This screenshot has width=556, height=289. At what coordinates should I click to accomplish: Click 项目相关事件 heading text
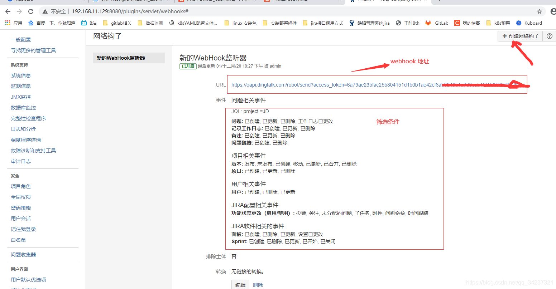(249, 156)
